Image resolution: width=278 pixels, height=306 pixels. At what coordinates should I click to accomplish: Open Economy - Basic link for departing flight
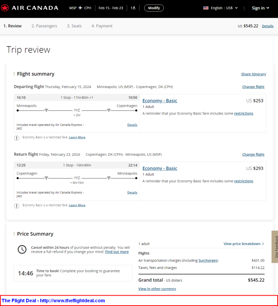[160, 101]
